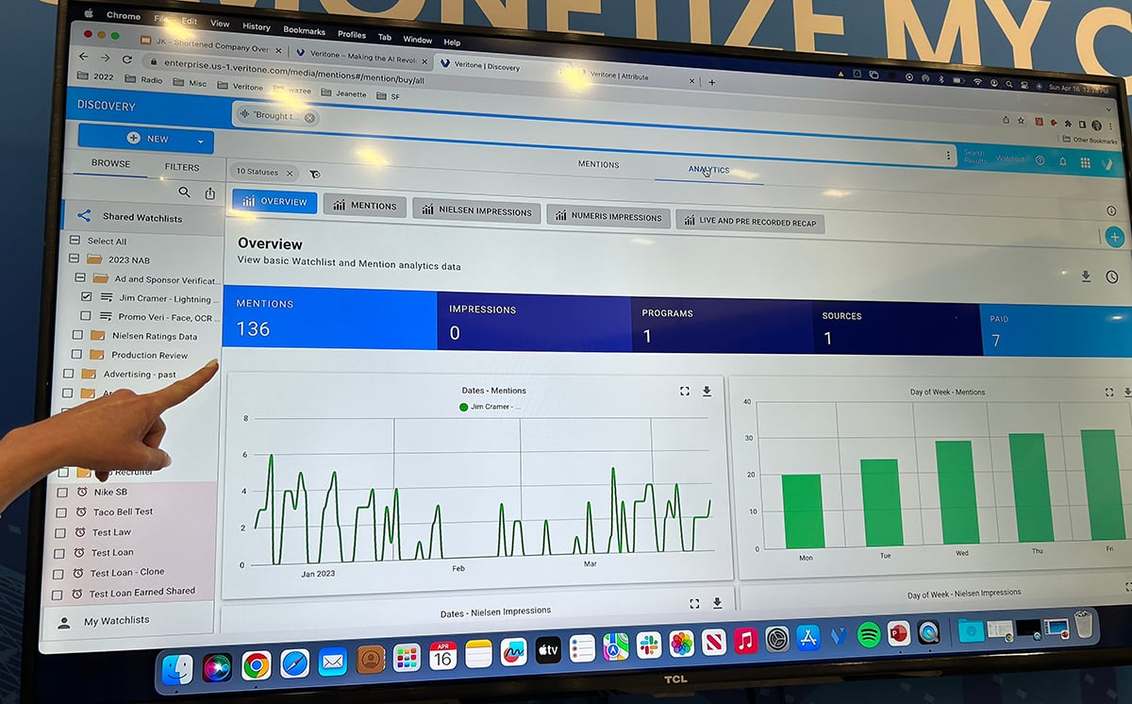Open the Live and Pre Recorded Recap report
This screenshot has height=704, width=1132.
pos(750,221)
